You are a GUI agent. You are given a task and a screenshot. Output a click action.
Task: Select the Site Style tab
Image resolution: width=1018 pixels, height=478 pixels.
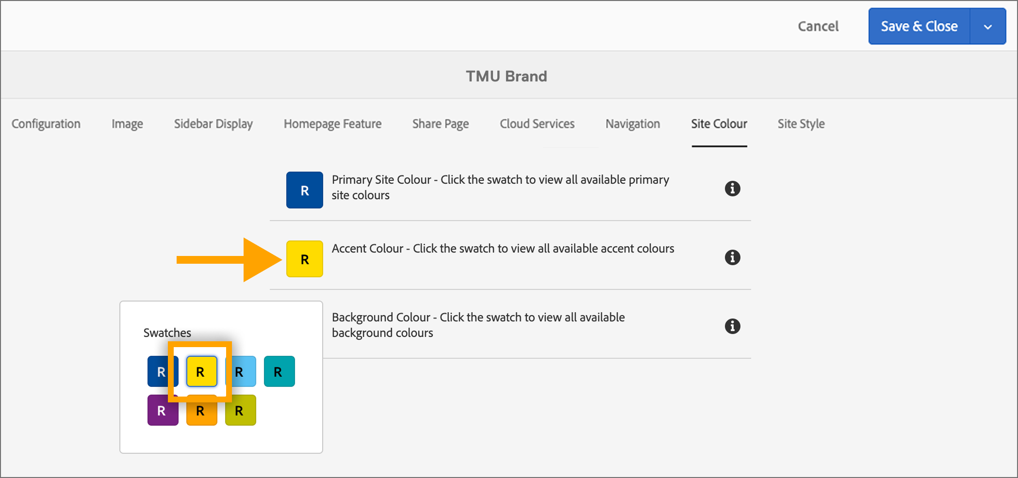click(801, 124)
